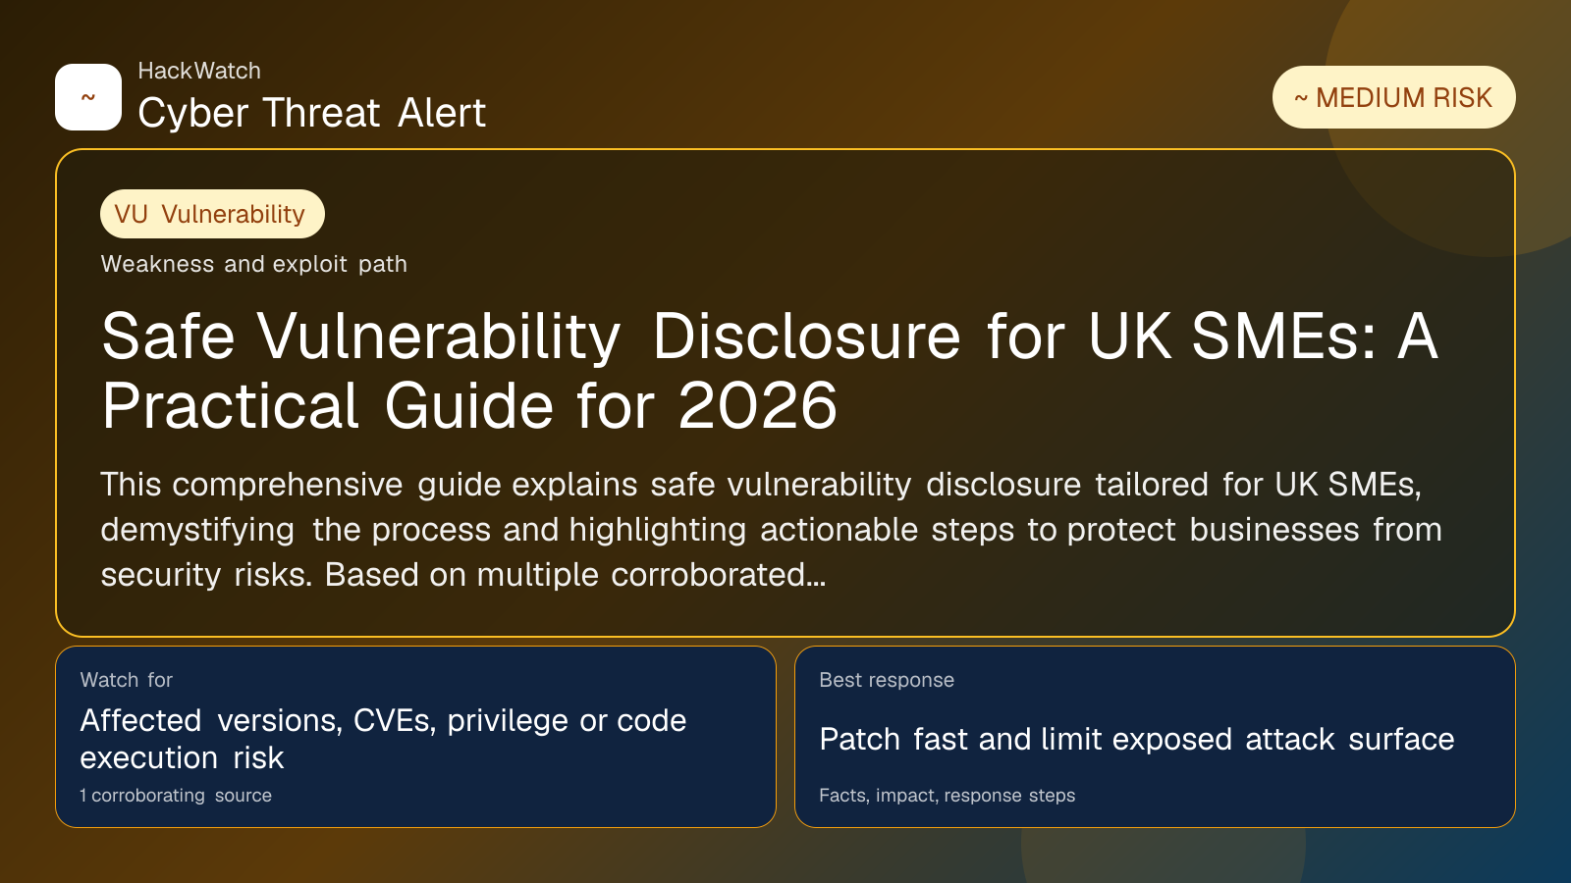
Task: Select the MEDIUM RISK badge
Action: point(1393,97)
